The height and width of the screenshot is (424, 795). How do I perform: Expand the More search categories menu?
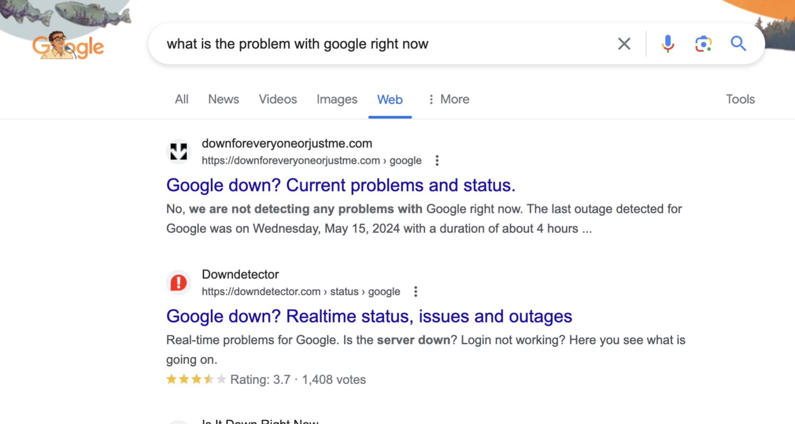[x=448, y=99]
